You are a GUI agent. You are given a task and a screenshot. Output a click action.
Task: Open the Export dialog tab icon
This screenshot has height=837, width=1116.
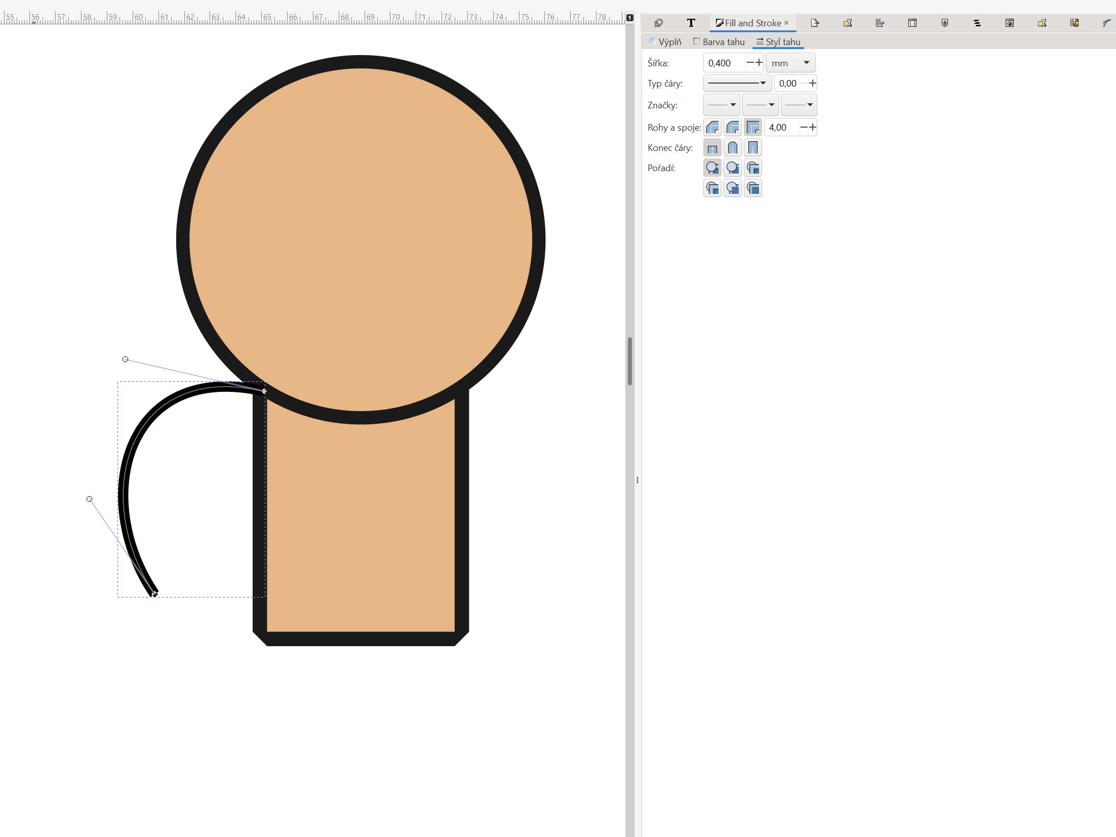(815, 23)
